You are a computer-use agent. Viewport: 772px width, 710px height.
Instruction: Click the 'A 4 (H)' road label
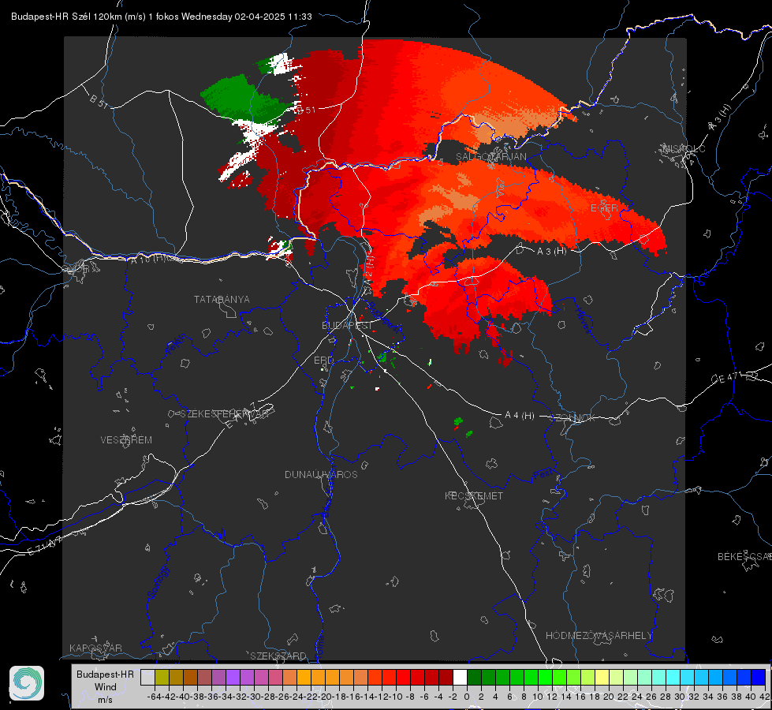coord(520,416)
